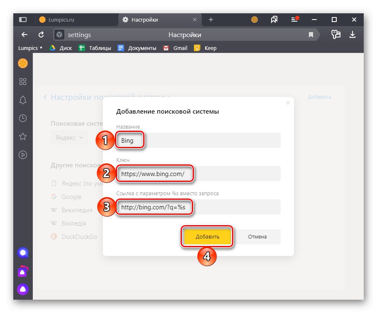Image resolution: width=377 pixels, height=313 pixels.
Task: Click the Ключ field with bing.com URL
Action: pos(198,174)
